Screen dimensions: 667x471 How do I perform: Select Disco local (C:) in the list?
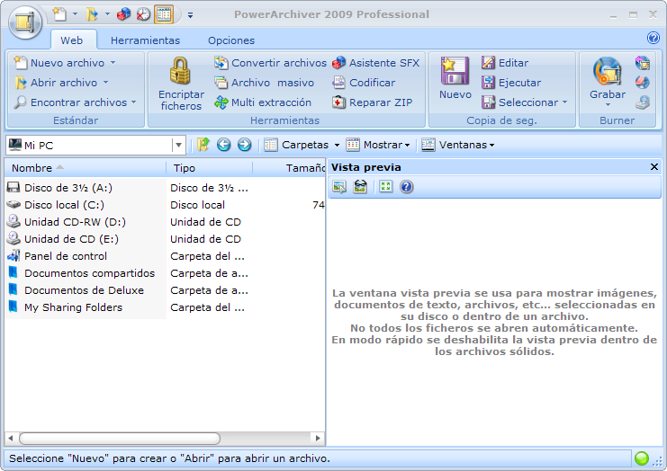tap(63, 205)
